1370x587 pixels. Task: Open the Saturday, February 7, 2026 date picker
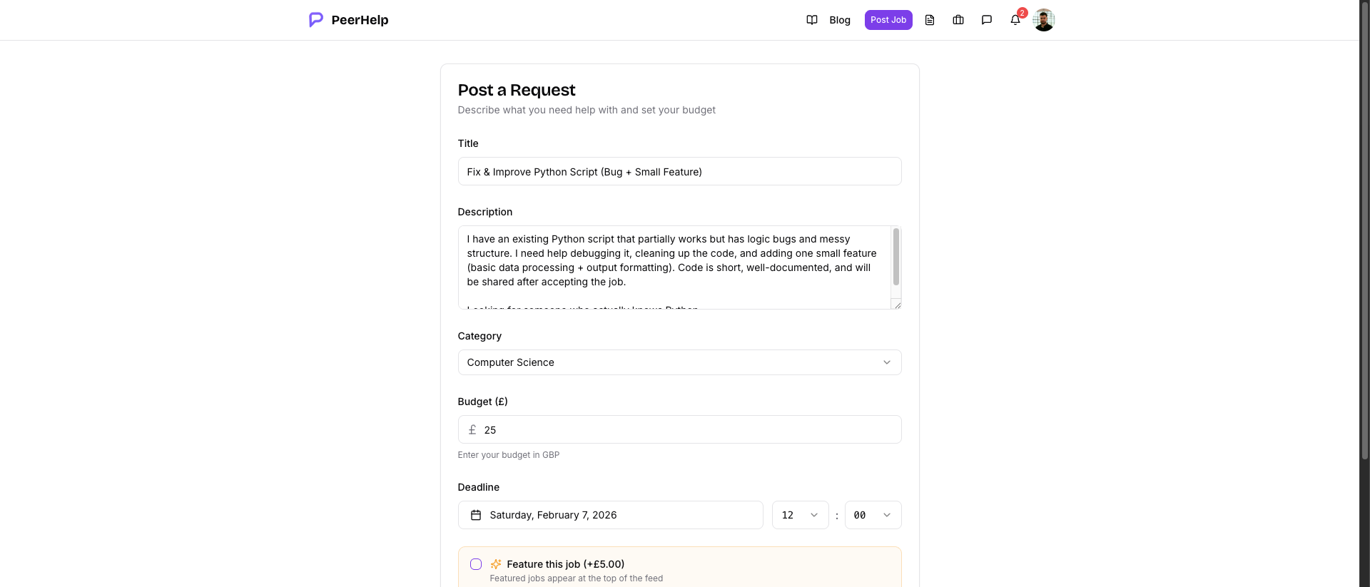tap(610, 515)
